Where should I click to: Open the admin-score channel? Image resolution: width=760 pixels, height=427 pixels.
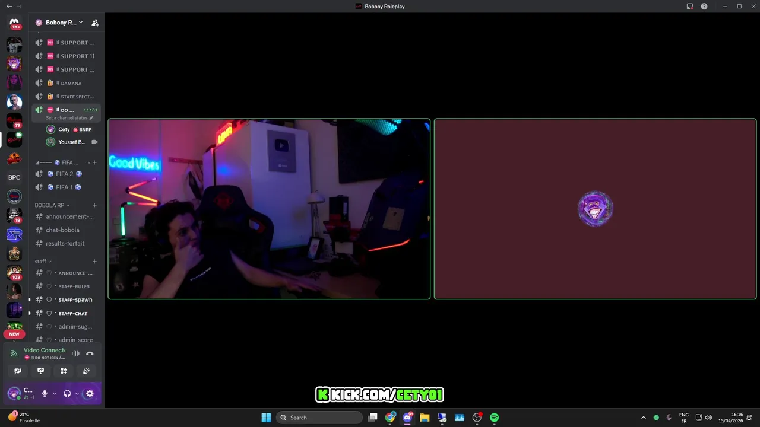click(x=66, y=340)
